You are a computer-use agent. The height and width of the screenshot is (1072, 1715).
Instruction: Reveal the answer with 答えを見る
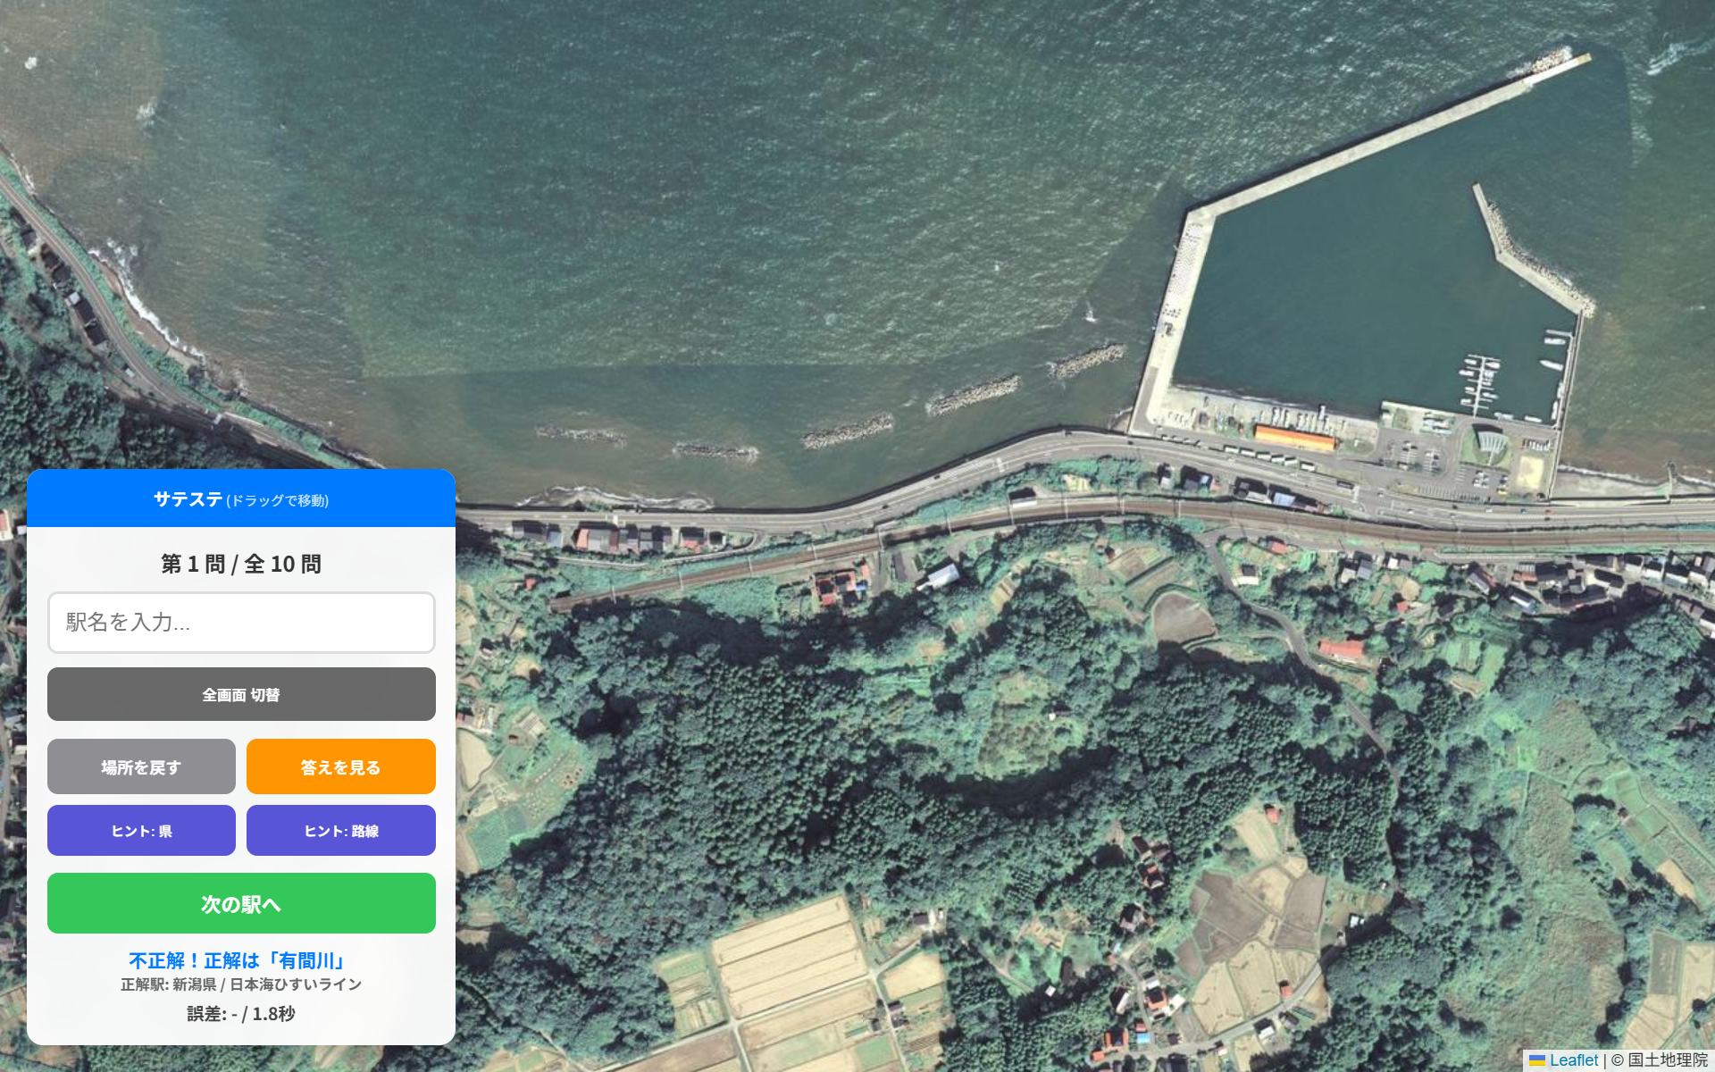pyautogui.click(x=341, y=766)
